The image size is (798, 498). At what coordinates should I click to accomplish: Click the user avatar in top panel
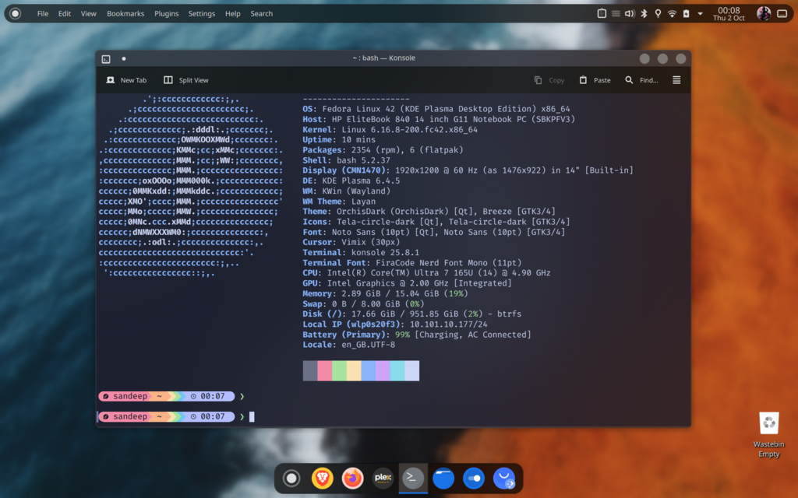pyautogui.click(x=764, y=14)
